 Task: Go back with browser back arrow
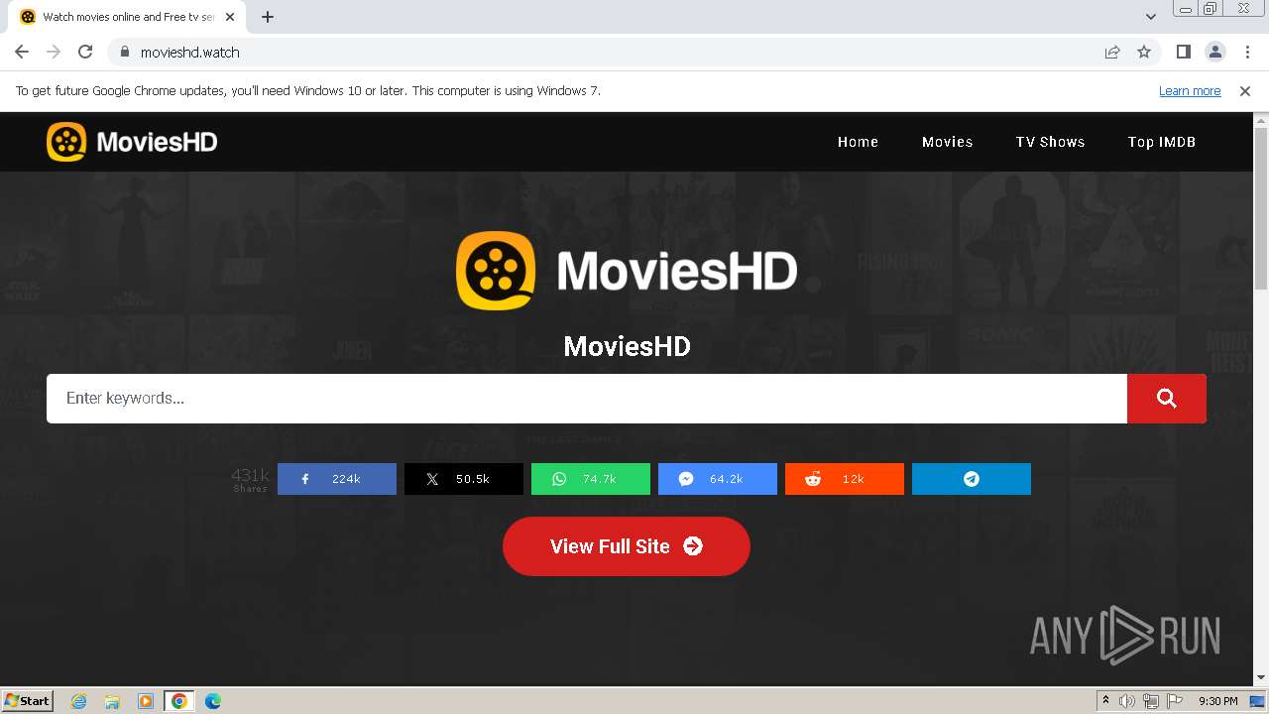click(22, 52)
